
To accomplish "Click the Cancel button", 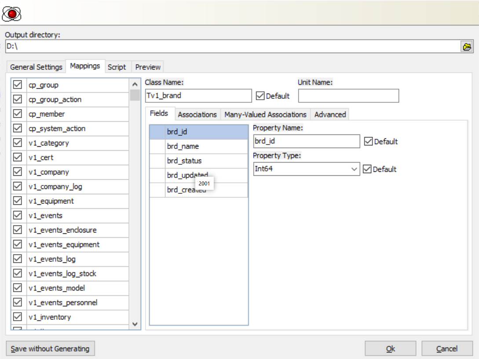I will click(x=447, y=348).
